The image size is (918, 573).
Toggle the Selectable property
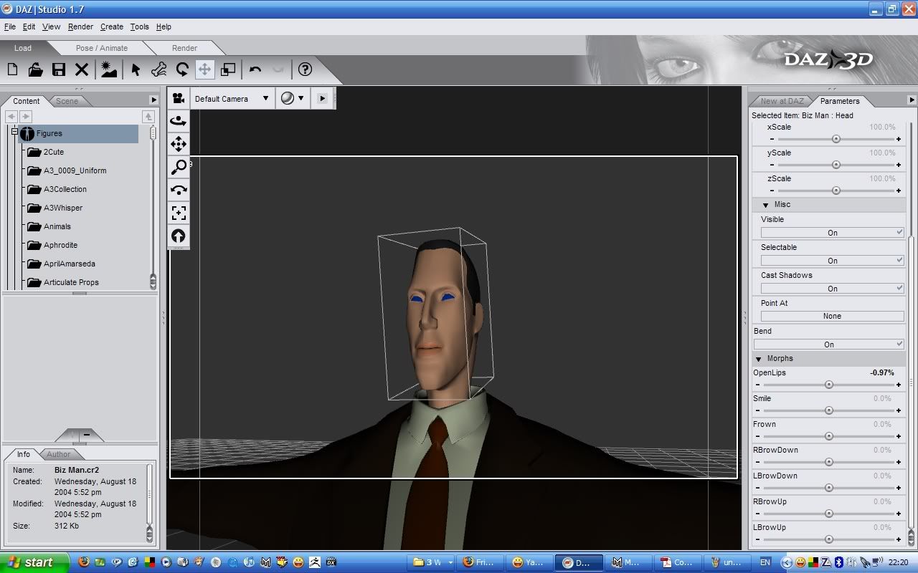point(832,261)
